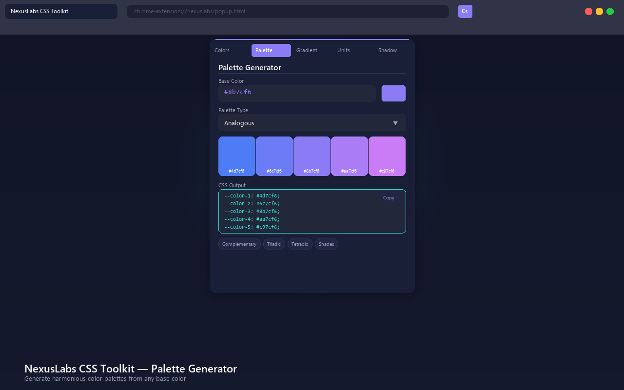
Task: Choose the #8b7cf6 palette swatch
Action: click(x=312, y=156)
